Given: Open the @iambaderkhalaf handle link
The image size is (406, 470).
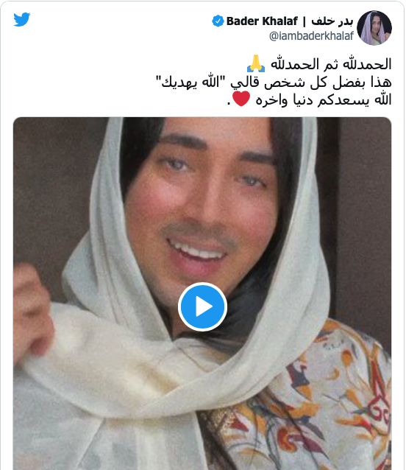Looking at the screenshot, I should click(311, 36).
